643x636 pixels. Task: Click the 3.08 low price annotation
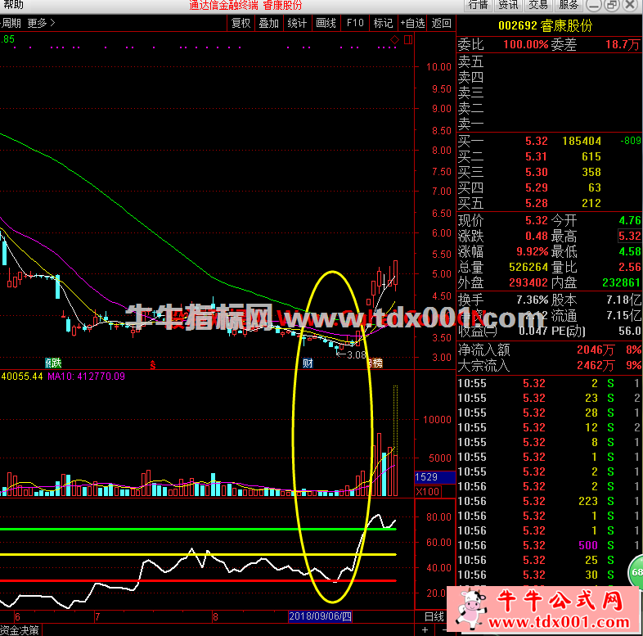356,355
